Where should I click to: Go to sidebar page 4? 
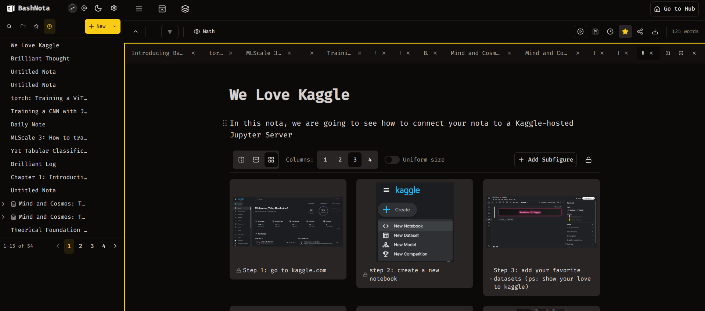point(104,246)
